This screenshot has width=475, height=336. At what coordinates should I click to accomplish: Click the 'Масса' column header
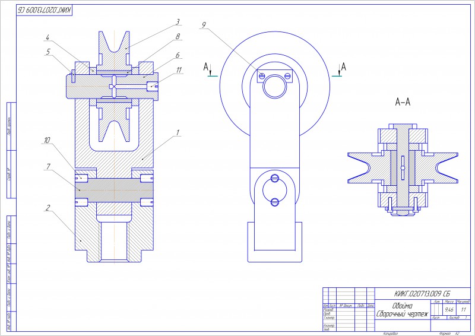tap(449, 302)
